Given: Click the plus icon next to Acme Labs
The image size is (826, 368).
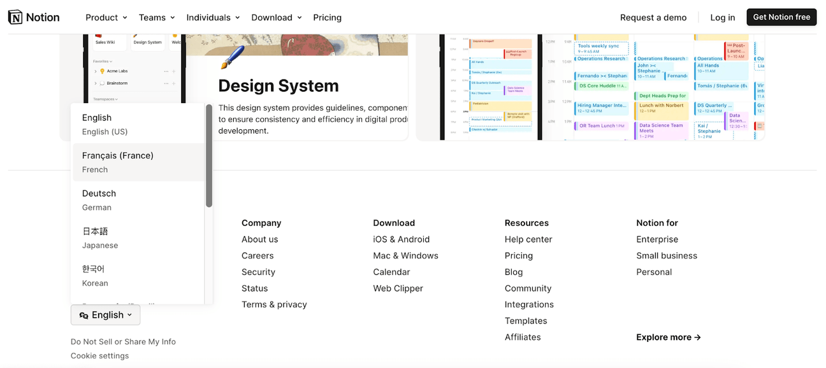Looking at the screenshot, I should pyautogui.click(x=173, y=71).
